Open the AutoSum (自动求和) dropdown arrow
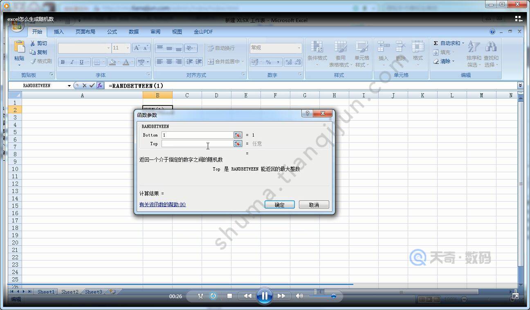Image resolution: width=530 pixels, height=310 pixels. pos(463,43)
